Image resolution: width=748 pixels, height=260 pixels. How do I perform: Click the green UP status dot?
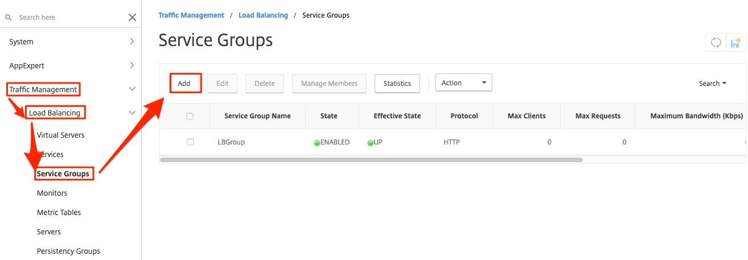pyautogui.click(x=371, y=143)
